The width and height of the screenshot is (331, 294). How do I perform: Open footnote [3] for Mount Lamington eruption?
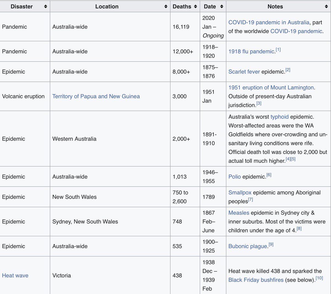point(259,104)
